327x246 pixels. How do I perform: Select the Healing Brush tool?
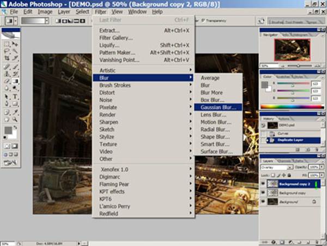7,67
